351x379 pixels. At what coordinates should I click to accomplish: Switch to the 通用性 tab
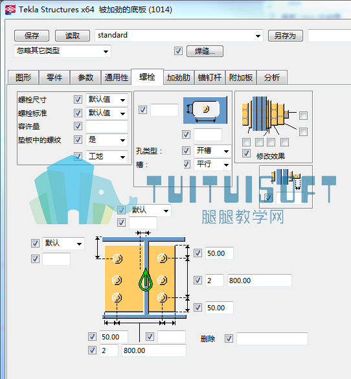click(116, 78)
